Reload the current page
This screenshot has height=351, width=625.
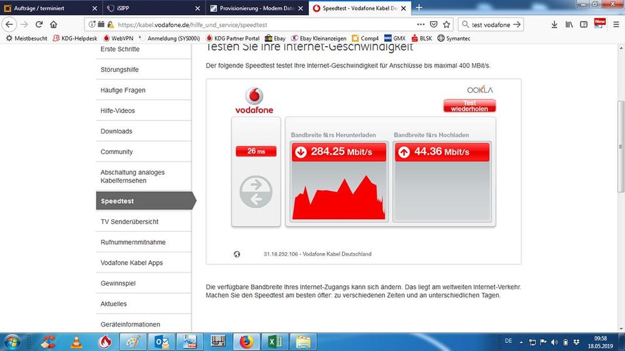point(39,24)
